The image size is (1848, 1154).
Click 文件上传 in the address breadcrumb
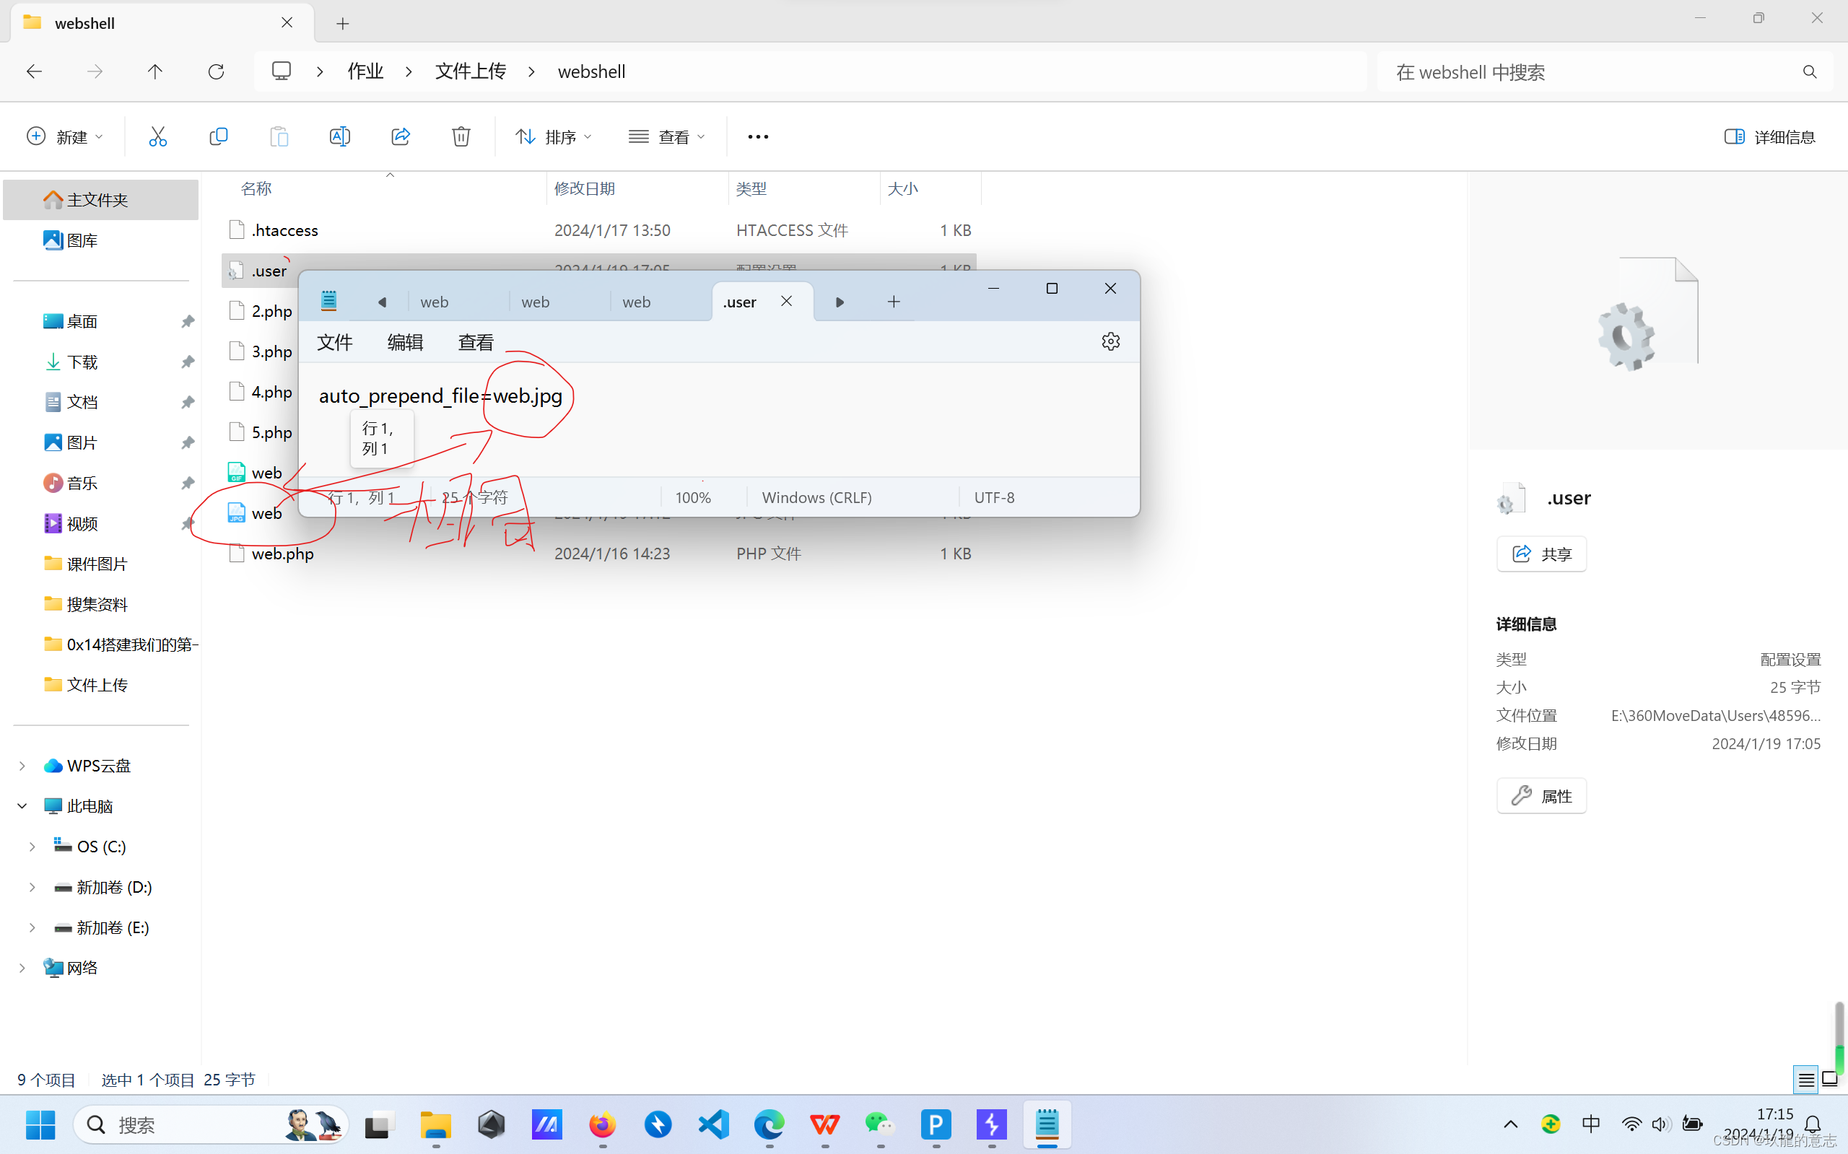pos(470,71)
